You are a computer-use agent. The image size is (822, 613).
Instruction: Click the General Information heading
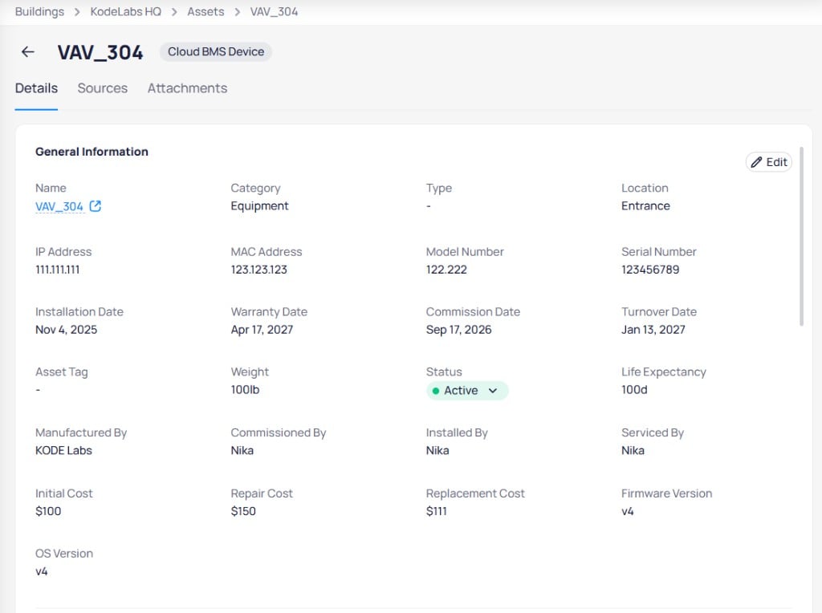tap(92, 152)
